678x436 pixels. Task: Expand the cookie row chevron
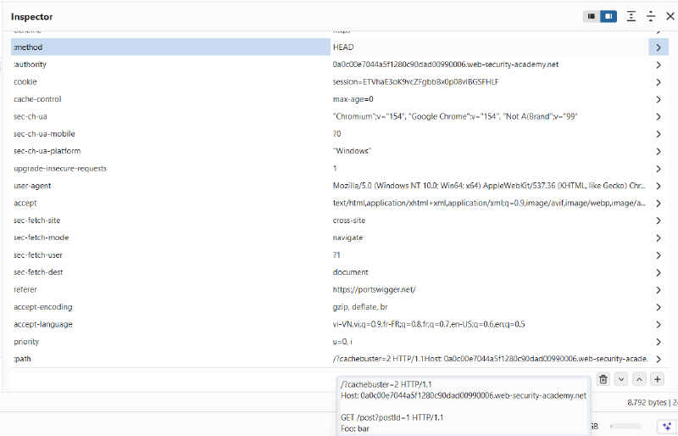(659, 81)
